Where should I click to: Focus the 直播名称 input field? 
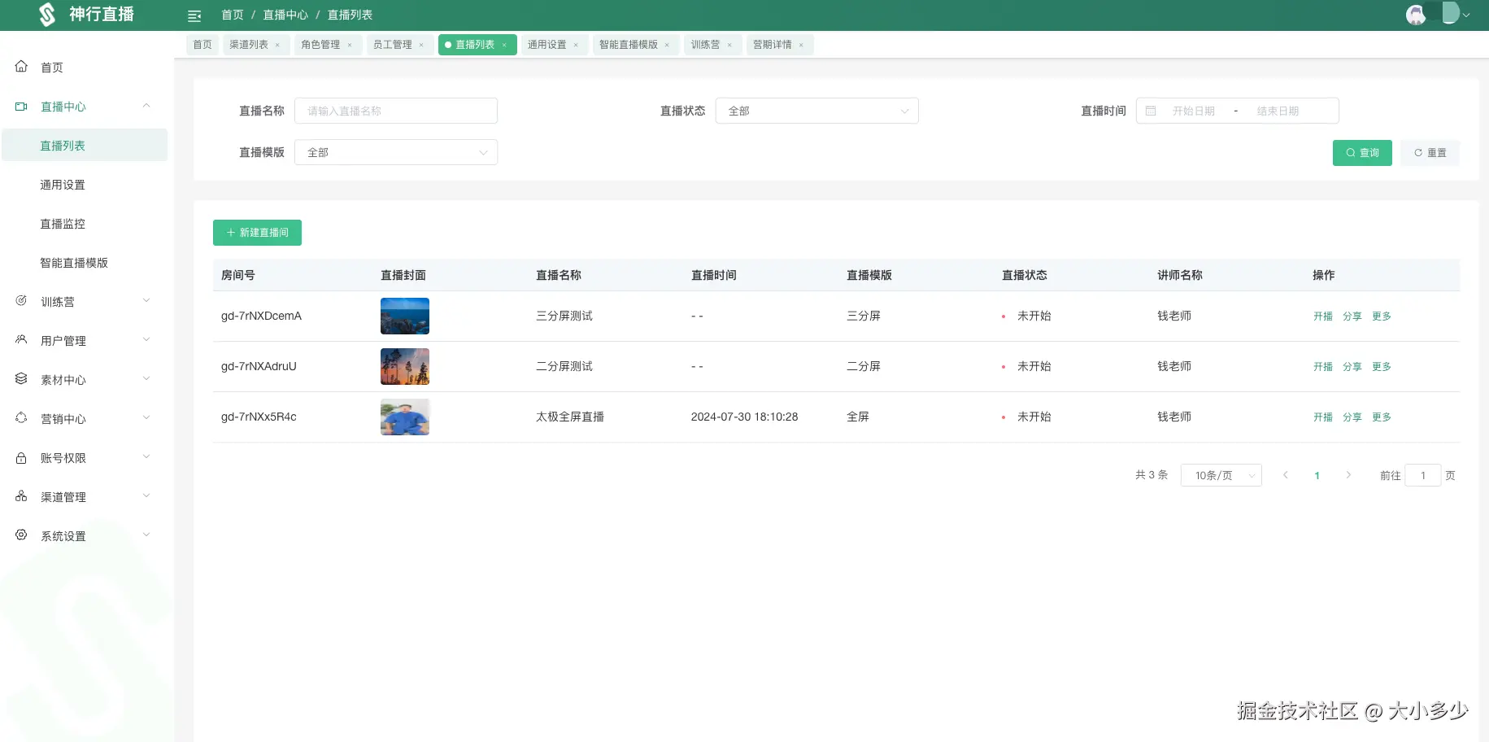(x=396, y=111)
